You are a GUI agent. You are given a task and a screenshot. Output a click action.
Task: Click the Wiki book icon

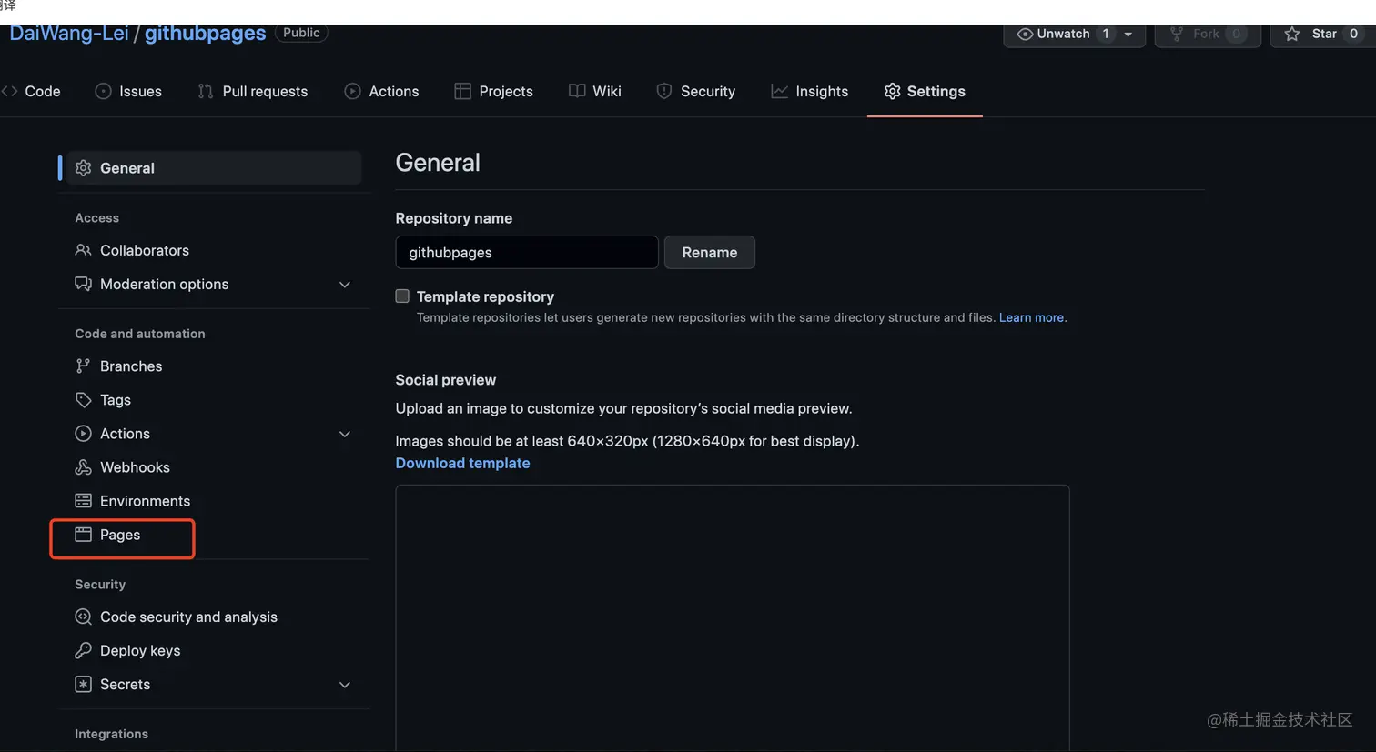[577, 91]
